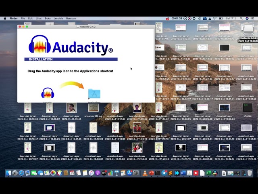
Task: Select desktop screenshot ending 17.26.14
Action: click(x=246, y=148)
